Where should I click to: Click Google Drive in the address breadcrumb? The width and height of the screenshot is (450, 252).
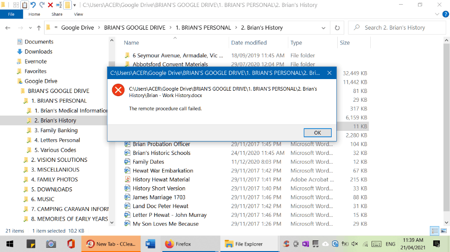77,28
